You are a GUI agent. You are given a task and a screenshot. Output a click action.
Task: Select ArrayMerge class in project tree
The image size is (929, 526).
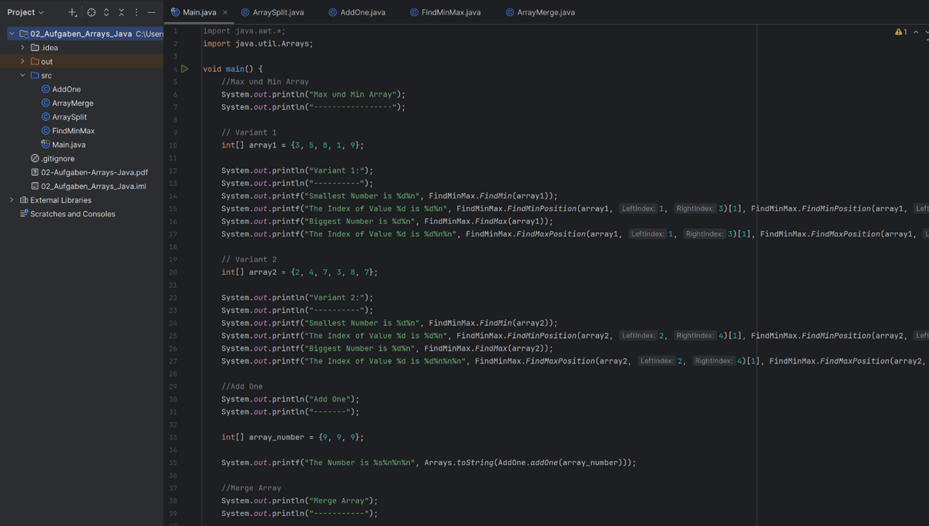(72, 103)
